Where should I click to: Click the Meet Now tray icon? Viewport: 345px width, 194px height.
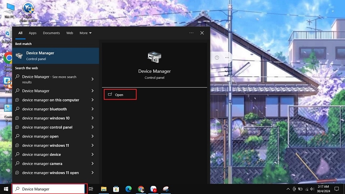tap(294, 189)
